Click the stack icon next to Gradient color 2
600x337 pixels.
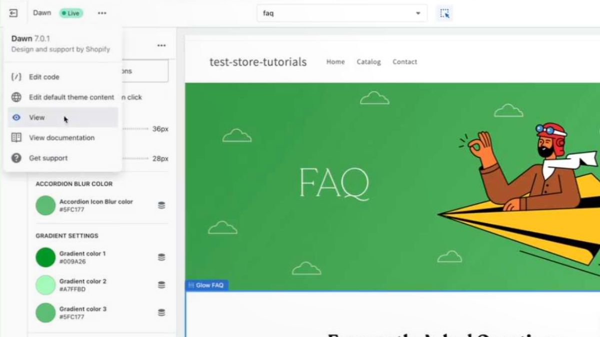(x=161, y=285)
